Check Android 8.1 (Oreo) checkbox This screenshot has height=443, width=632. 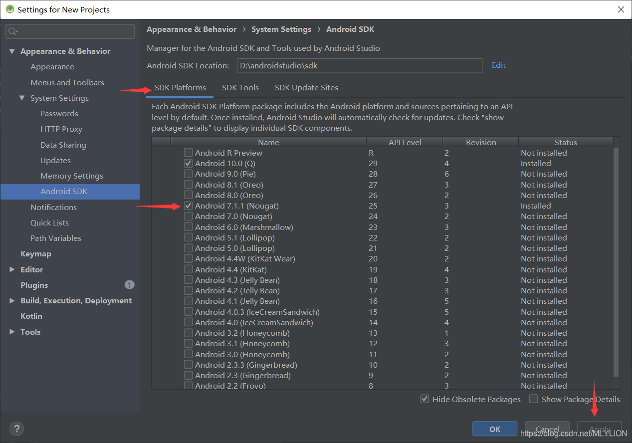click(x=188, y=185)
